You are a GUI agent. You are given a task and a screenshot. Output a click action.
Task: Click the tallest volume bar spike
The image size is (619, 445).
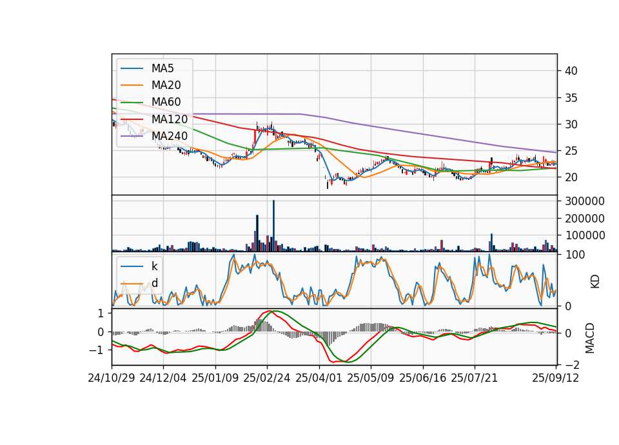[273, 226]
